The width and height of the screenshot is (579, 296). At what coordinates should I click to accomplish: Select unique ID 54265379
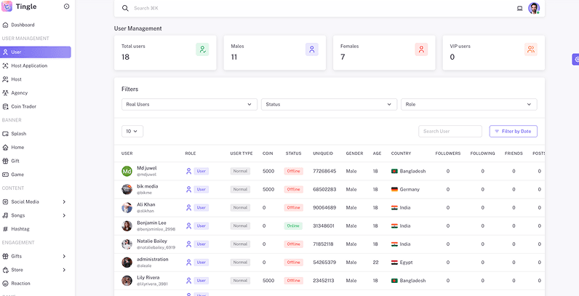click(324, 263)
